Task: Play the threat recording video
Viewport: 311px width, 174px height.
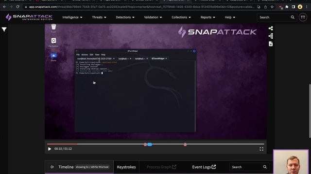Action: (50, 149)
